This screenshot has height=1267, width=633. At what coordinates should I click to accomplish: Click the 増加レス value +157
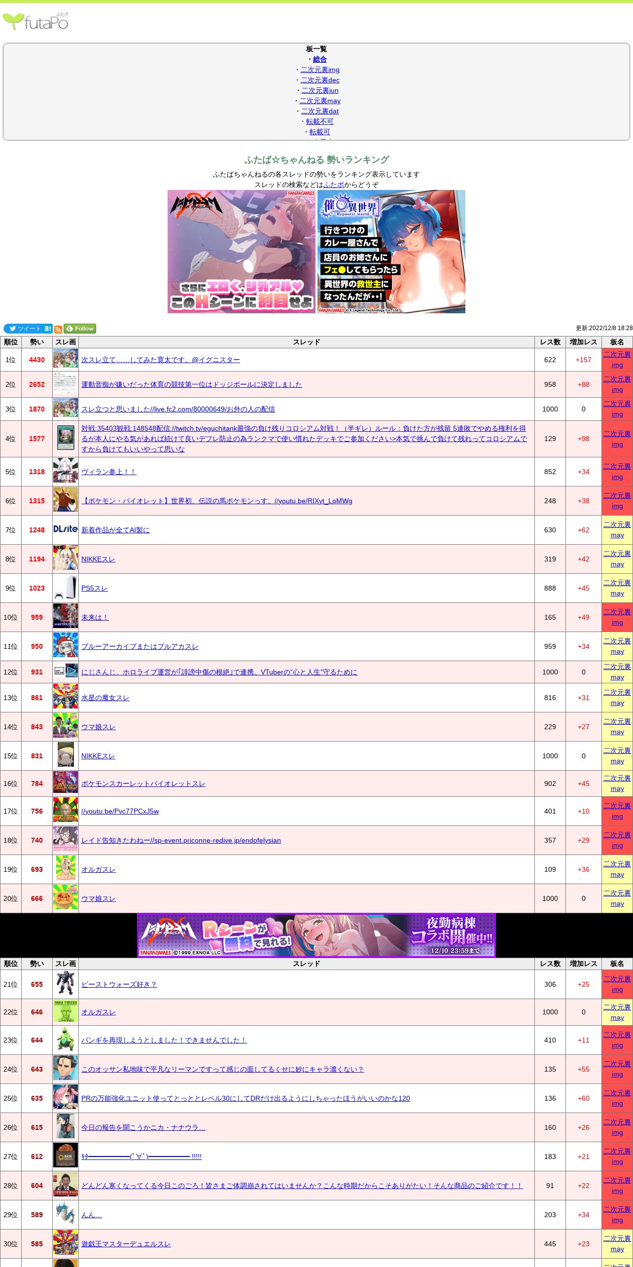pos(584,360)
